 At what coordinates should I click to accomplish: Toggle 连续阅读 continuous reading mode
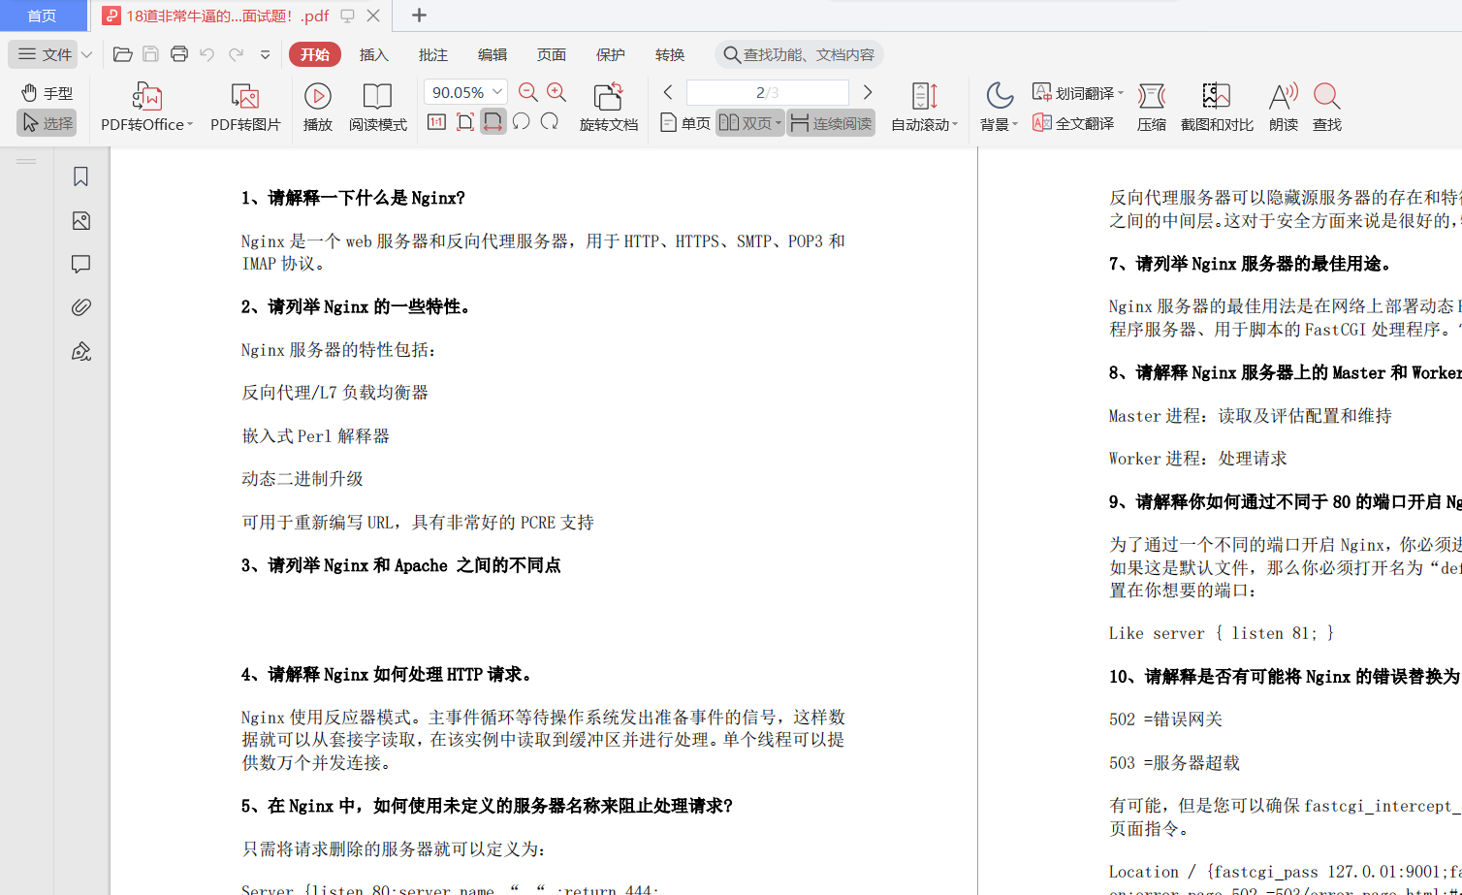(x=829, y=122)
